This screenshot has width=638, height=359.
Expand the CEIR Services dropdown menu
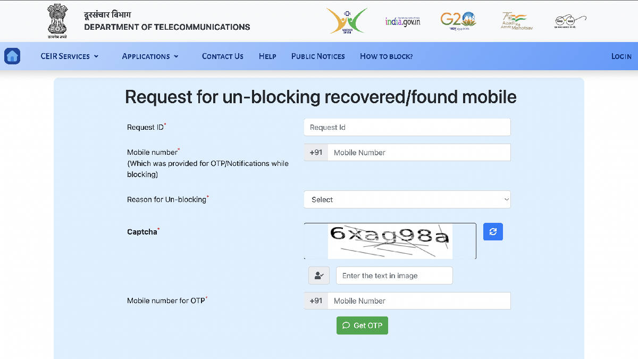(x=70, y=56)
